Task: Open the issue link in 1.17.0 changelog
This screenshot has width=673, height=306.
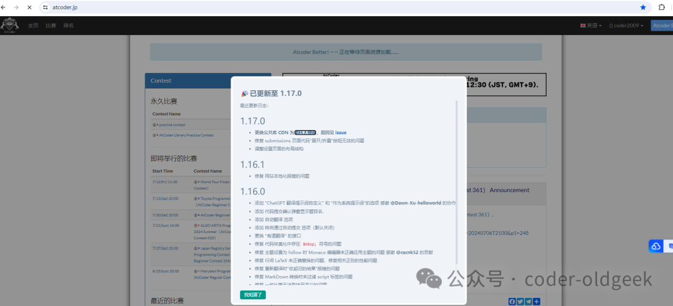Action: pos(341,132)
